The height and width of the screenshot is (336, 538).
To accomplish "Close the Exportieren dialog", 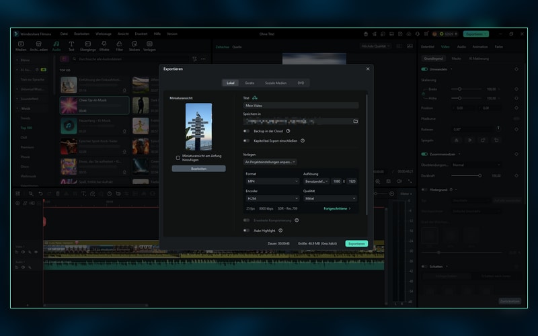I will 368,69.
